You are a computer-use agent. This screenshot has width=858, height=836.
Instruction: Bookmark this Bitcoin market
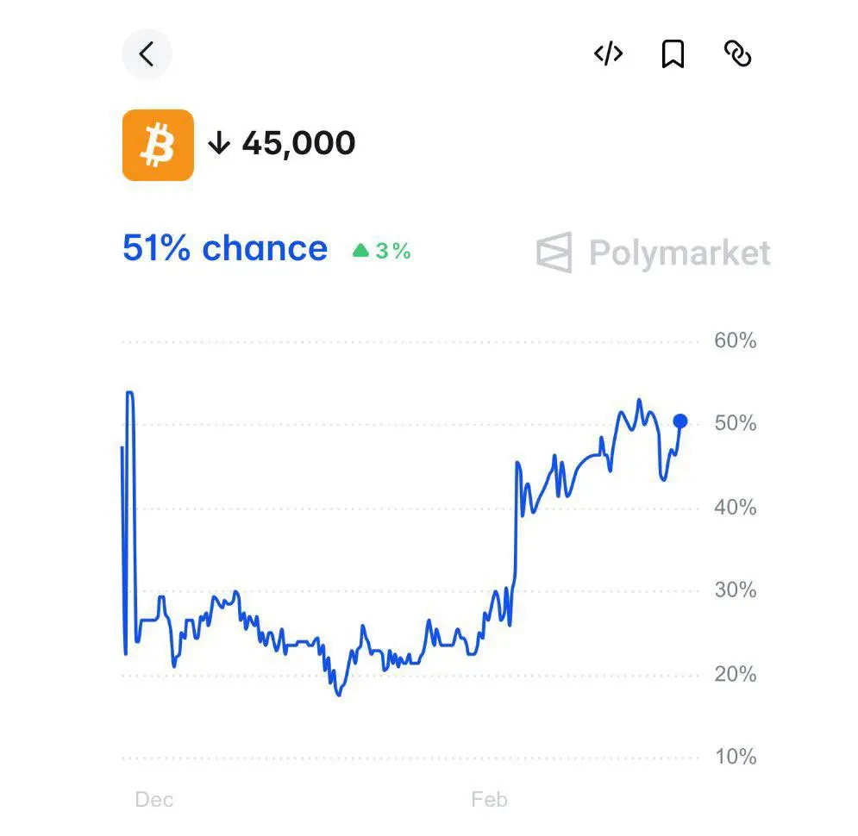pos(673,54)
